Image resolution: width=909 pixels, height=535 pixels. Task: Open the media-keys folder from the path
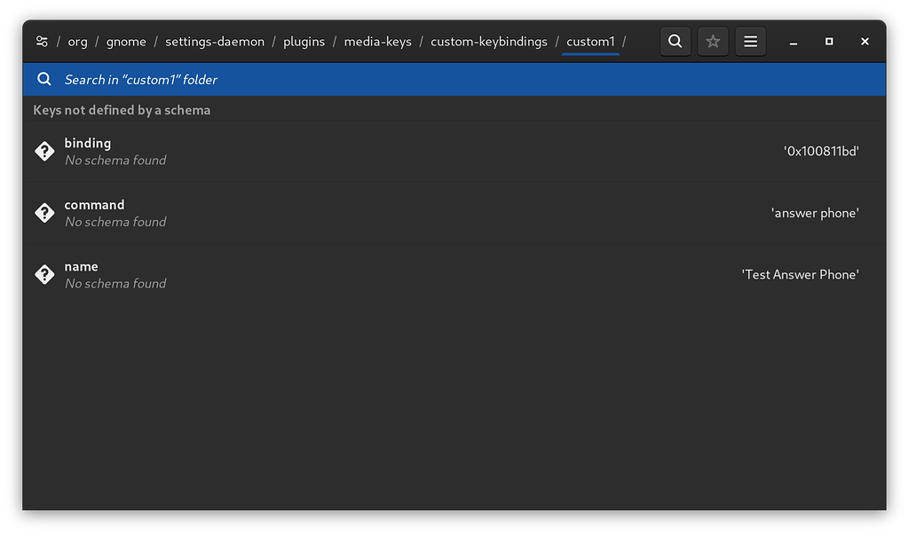377,41
